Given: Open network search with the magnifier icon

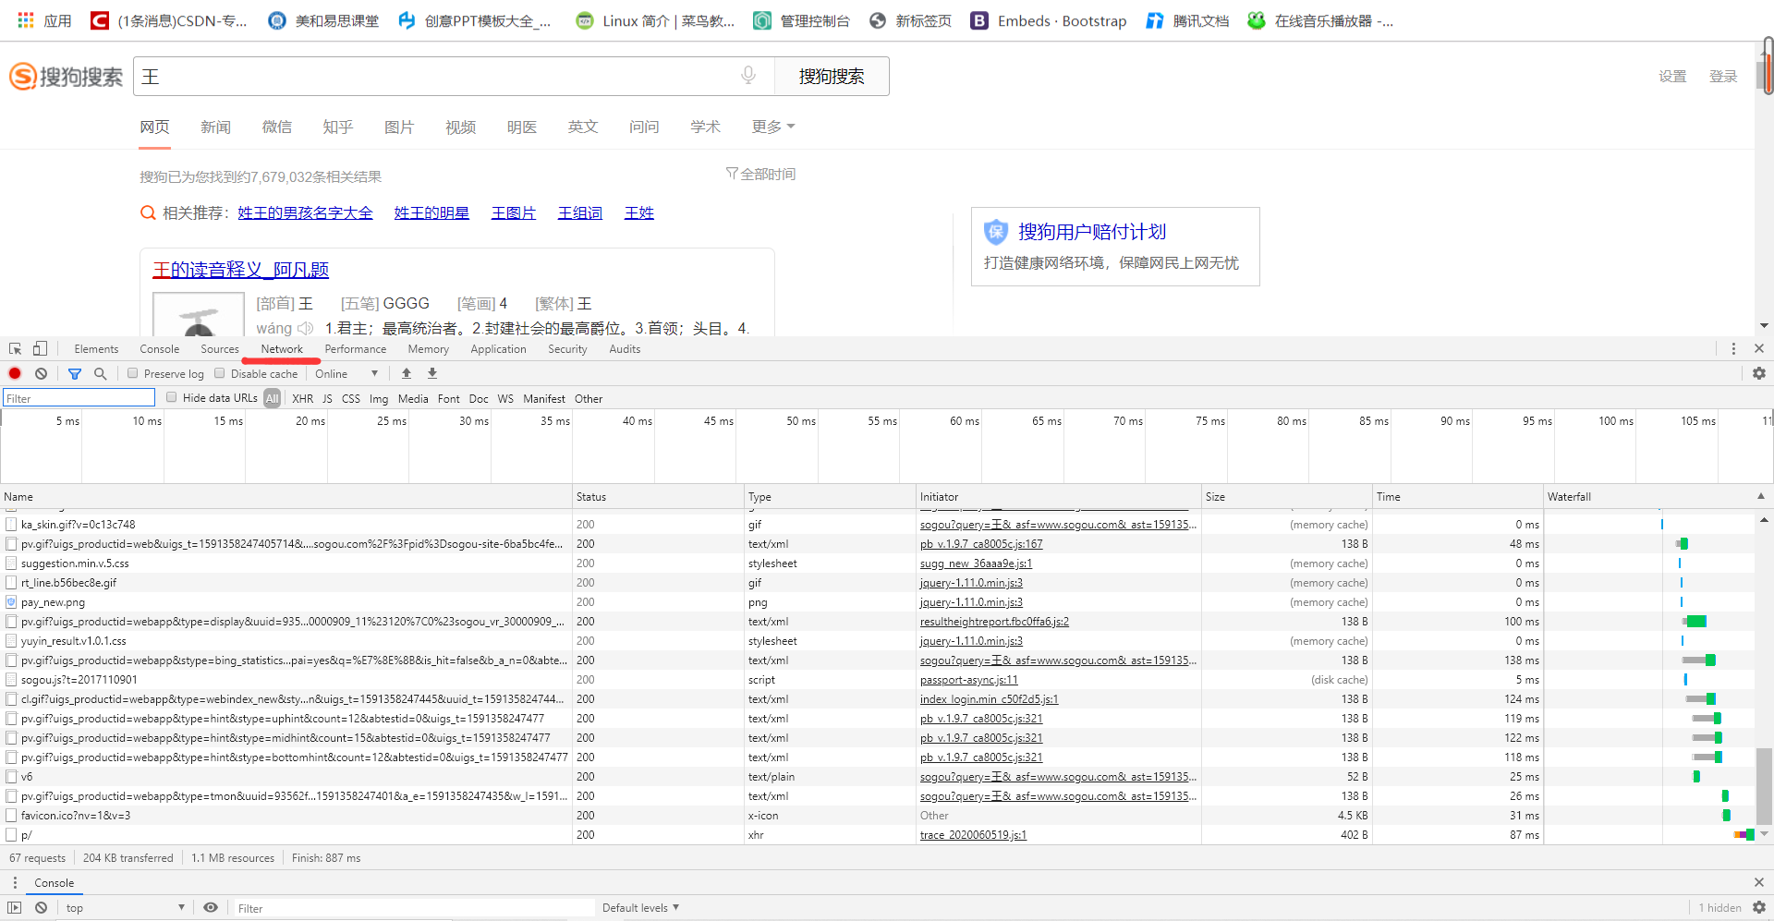Looking at the screenshot, I should pos(101,374).
